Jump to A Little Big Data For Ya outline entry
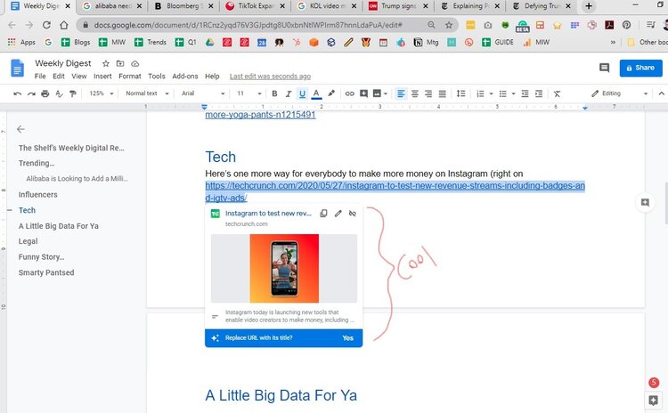Viewport: 668px width, 413px height. coord(59,226)
